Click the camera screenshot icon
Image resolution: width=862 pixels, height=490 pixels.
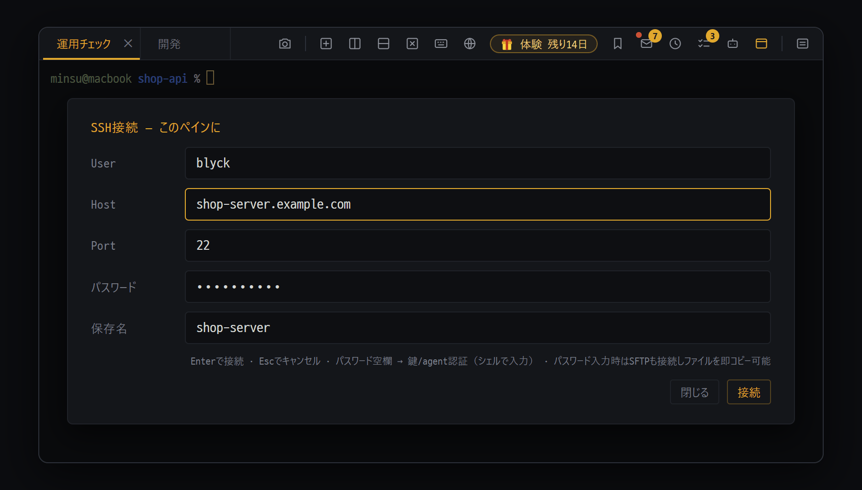(285, 44)
